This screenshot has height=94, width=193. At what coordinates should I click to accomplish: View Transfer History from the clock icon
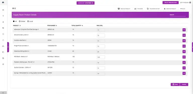tap(148, 9)
